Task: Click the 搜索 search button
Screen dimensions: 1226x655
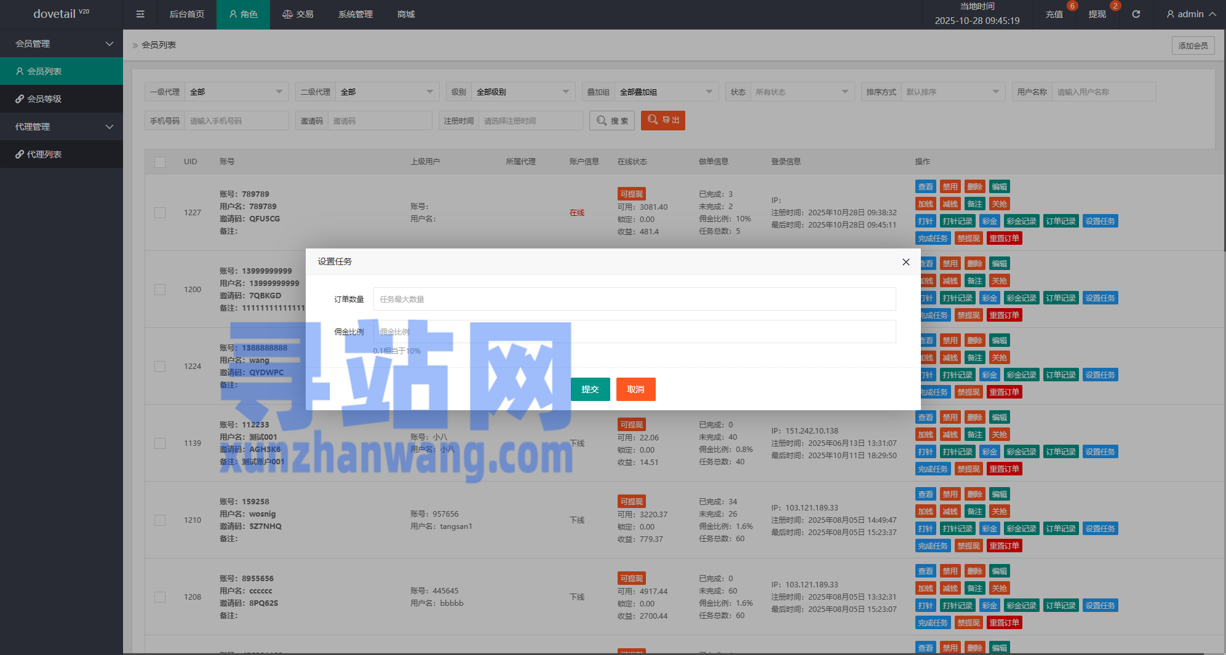Action: pos(612,121)
